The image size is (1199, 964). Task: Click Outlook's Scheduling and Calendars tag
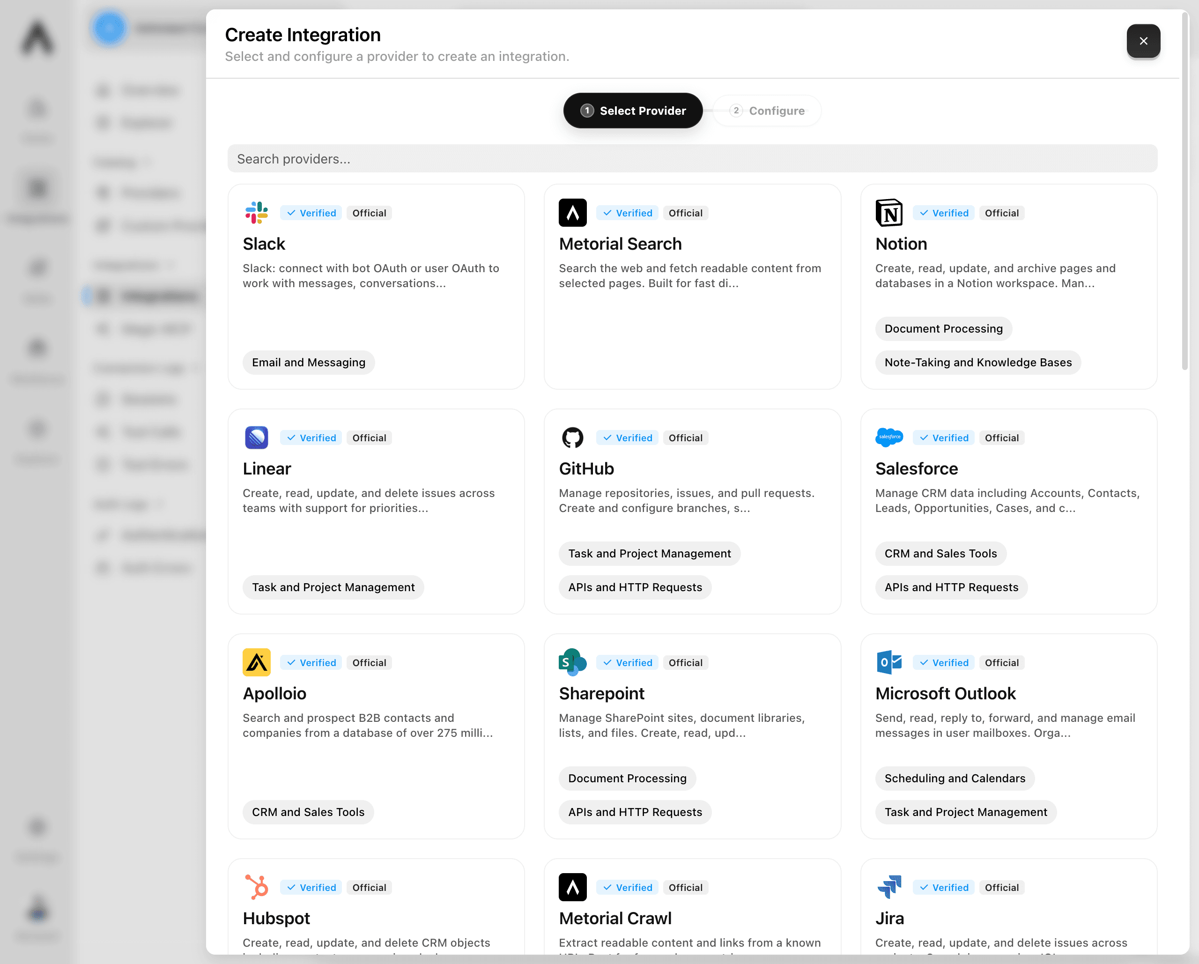point(955,778)
